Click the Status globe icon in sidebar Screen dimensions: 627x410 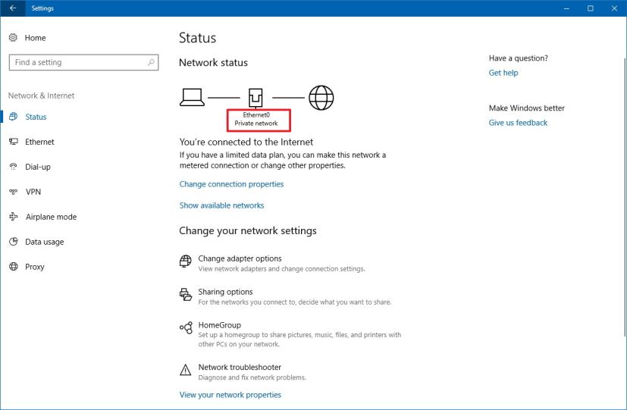pyautogui.click(x=13, y=117)
